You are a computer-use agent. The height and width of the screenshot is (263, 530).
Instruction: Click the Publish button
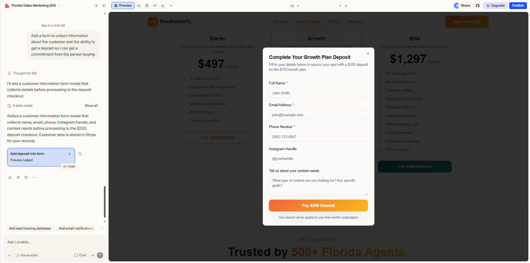pos(518,6)
